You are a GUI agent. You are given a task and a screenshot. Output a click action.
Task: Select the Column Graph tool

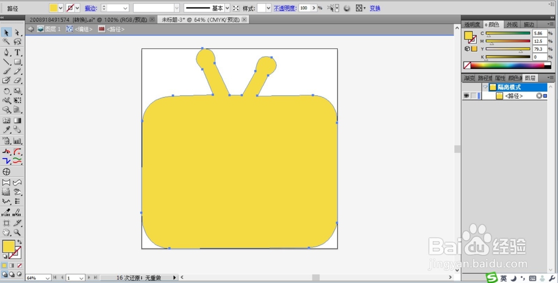tap(17, 141)
